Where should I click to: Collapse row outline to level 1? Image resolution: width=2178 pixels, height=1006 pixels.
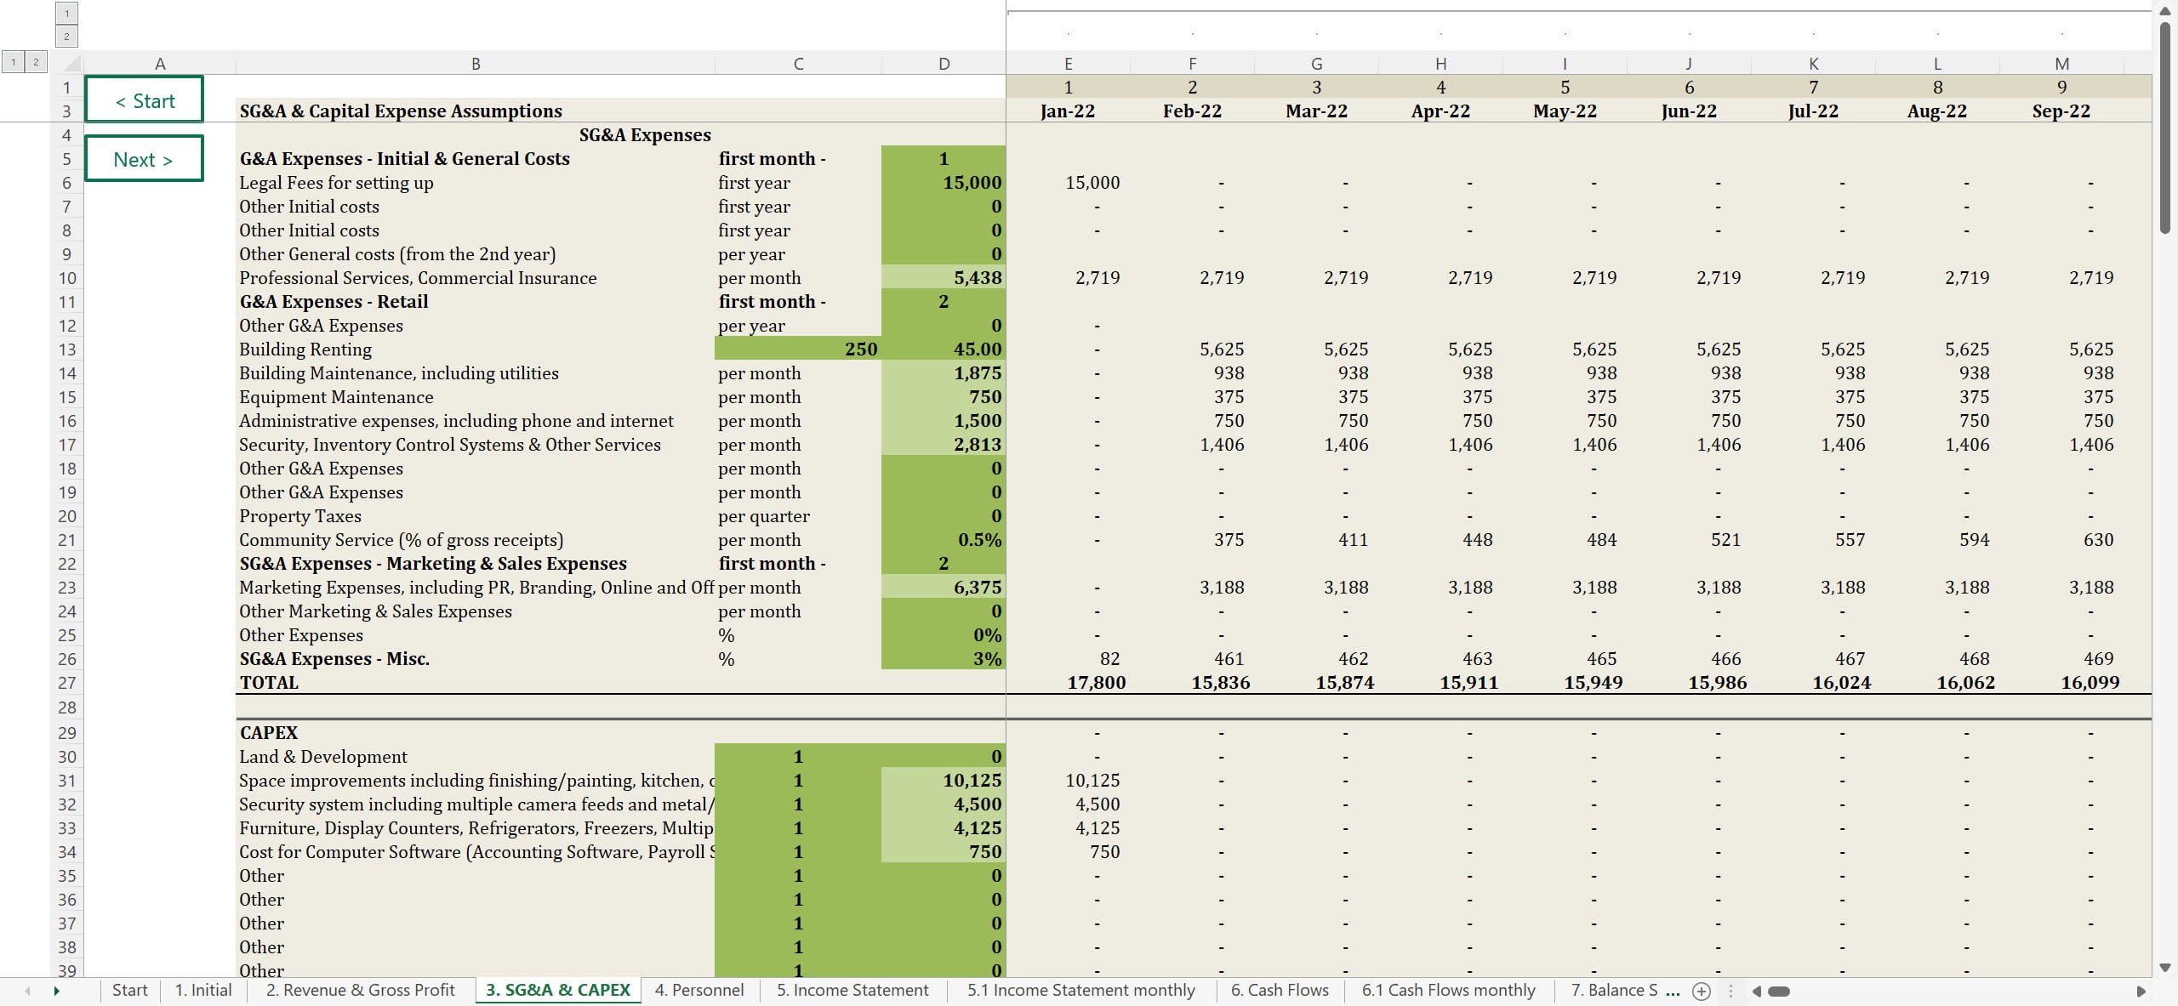pyautogui.click(x=13, y=62)
